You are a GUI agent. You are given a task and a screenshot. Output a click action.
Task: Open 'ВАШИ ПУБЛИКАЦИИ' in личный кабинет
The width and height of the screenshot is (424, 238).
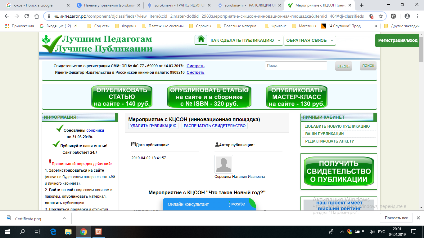click(x=324, y=134)
